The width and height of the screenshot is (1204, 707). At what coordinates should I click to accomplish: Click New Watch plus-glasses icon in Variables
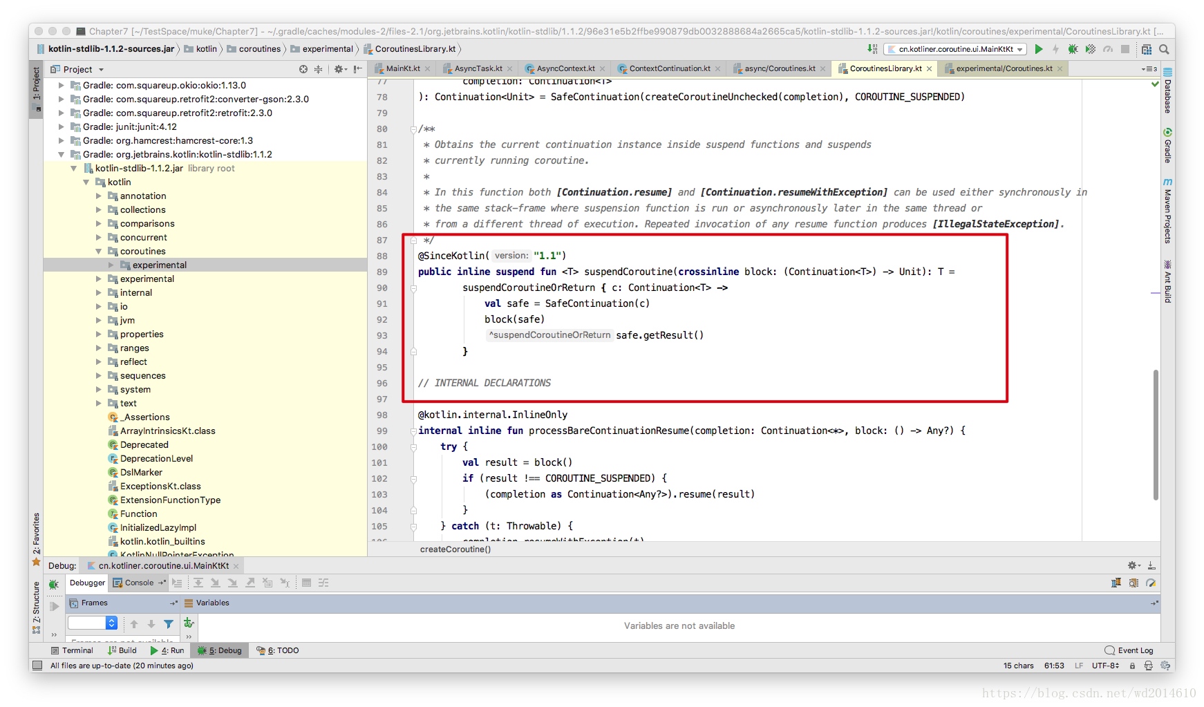pyautogui.click(x=189, y=623)
